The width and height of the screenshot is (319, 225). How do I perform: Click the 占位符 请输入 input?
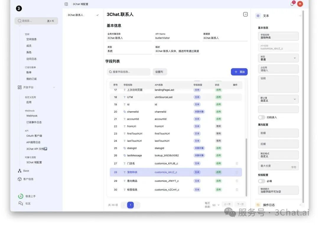coord(278,69)
